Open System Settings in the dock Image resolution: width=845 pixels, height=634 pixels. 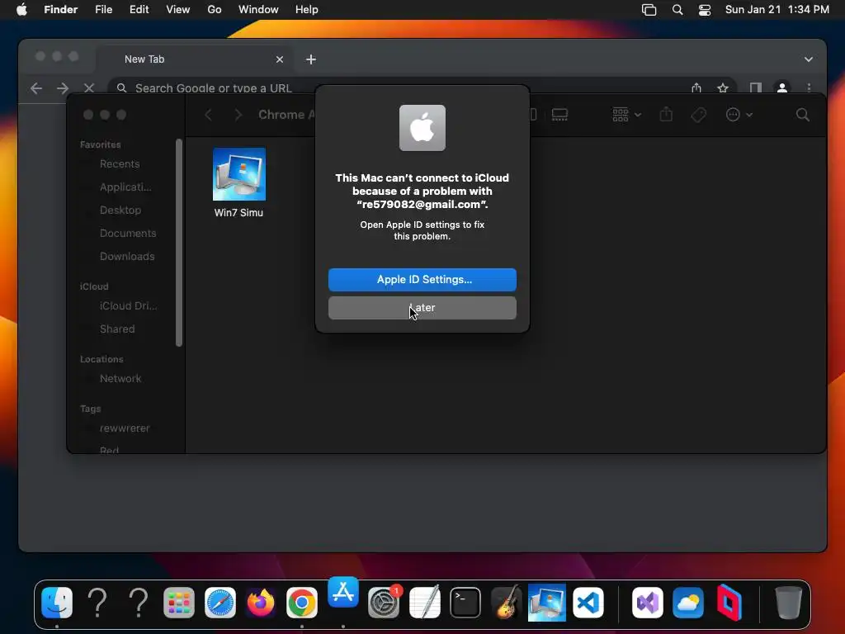pyautogui.click(x=384, y=602)
